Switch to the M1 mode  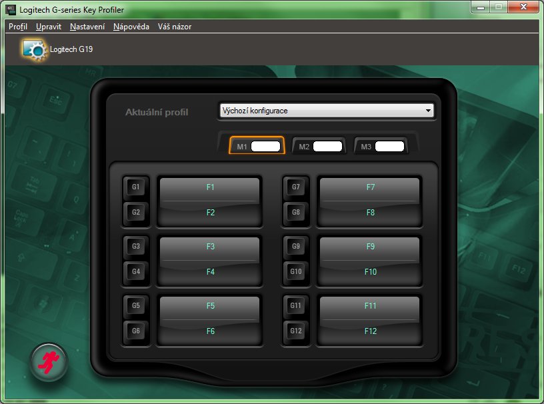pos(257,146)
